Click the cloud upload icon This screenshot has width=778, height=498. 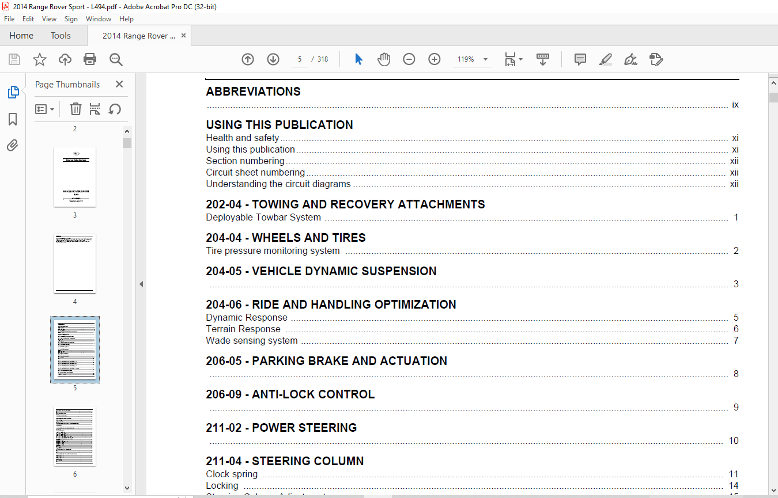pos(65,59)
